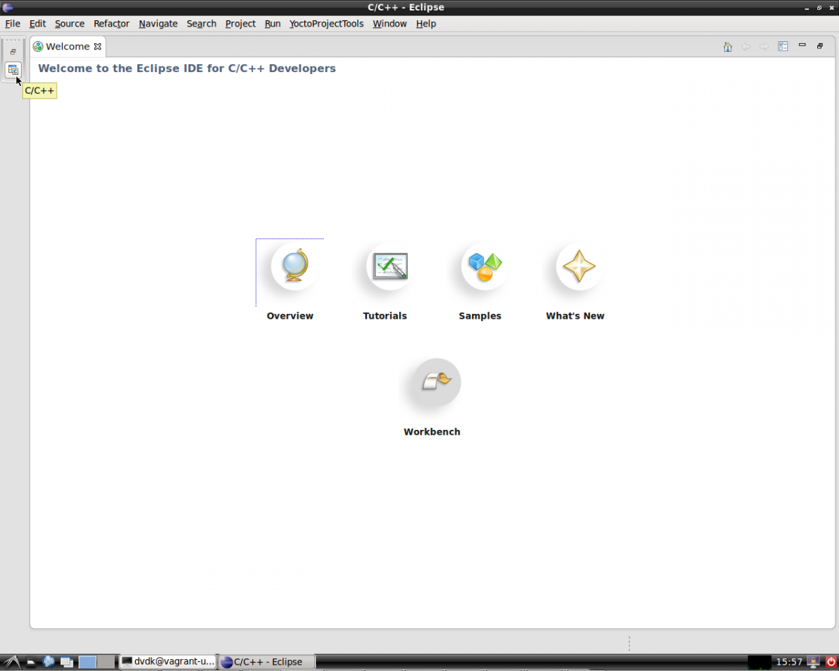Image resolution: width=839 pixels, height=671 pixels.
Task: Expand the Window menu
Action: point(389,24)
